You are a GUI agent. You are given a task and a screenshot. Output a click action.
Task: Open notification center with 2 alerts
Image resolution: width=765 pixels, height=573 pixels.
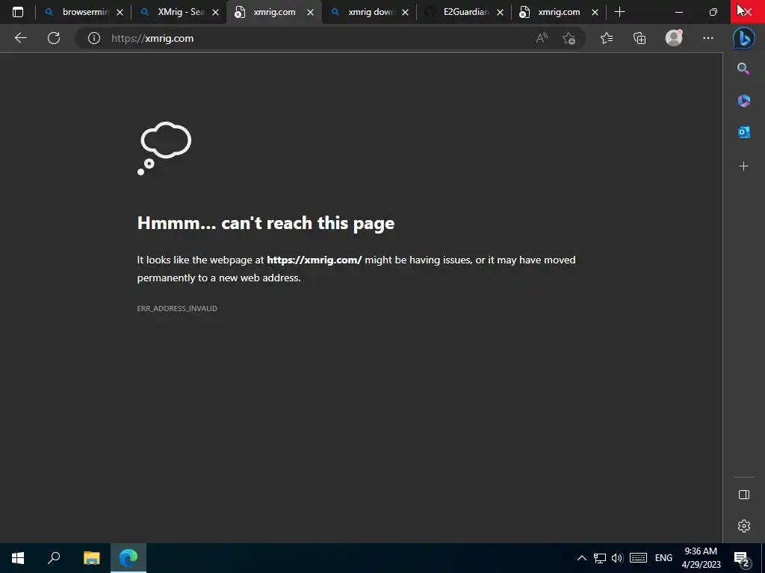coord(742,559)
